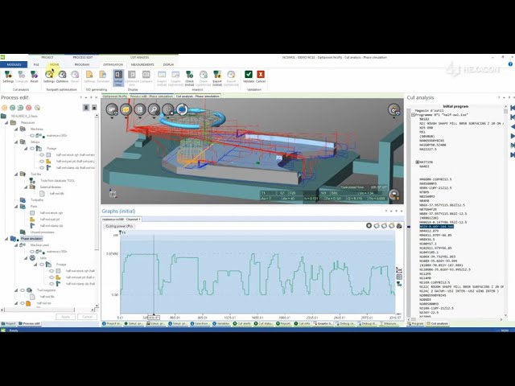Switch to Program tab at bottom right
515x386 pixels.
tap(416, 323)
